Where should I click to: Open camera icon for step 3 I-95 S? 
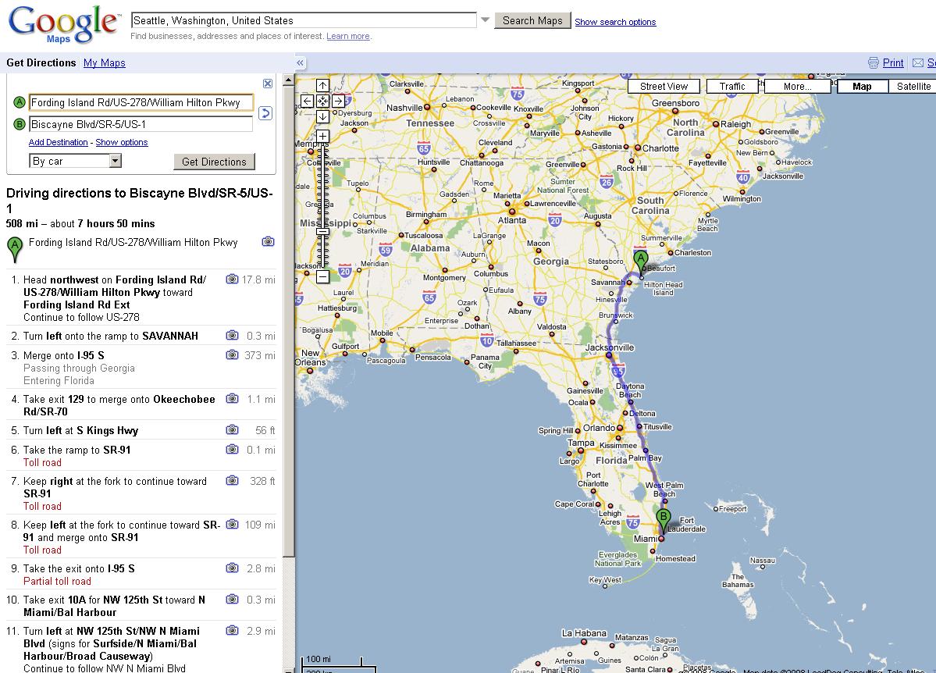232,355
